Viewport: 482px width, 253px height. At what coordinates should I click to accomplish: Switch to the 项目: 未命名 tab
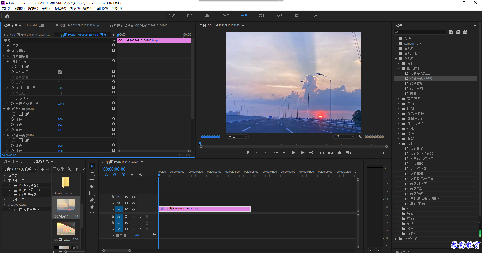pyautogui.click(x=13, y=162)
